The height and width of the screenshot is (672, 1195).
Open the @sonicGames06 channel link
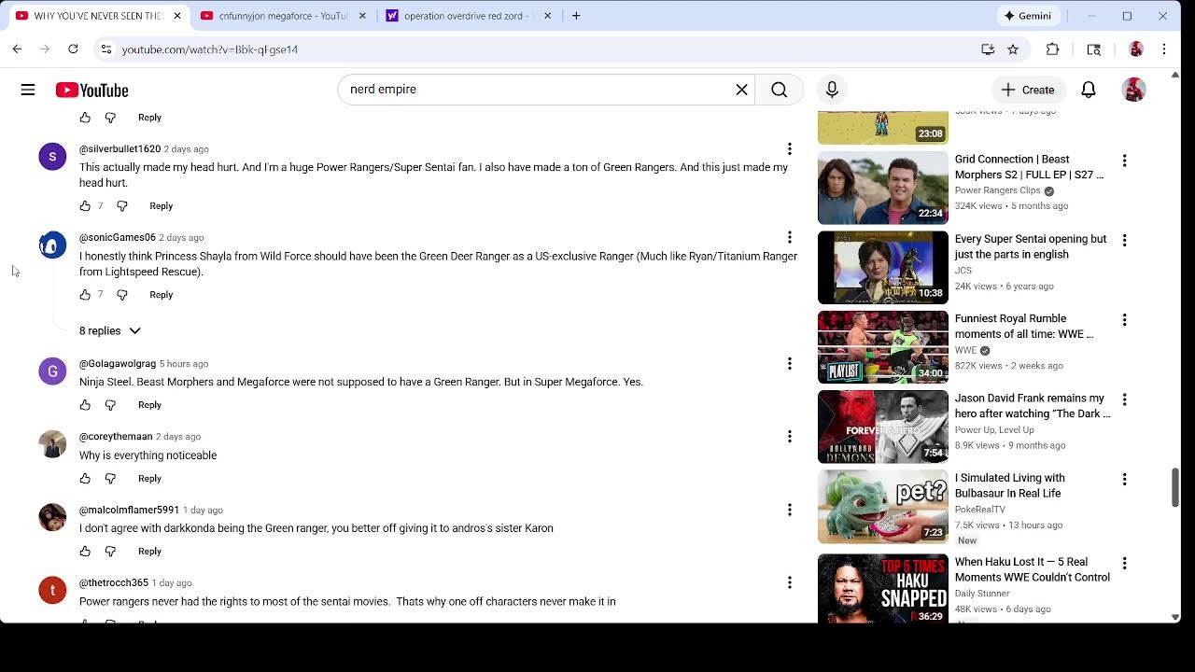pos(118,237)
